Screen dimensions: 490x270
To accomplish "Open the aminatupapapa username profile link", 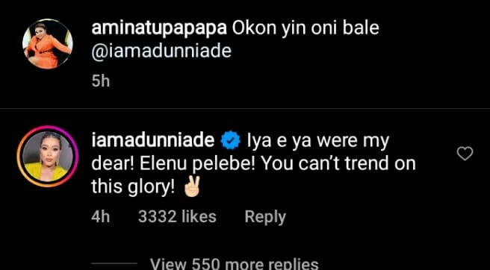I will coord(159,29).
